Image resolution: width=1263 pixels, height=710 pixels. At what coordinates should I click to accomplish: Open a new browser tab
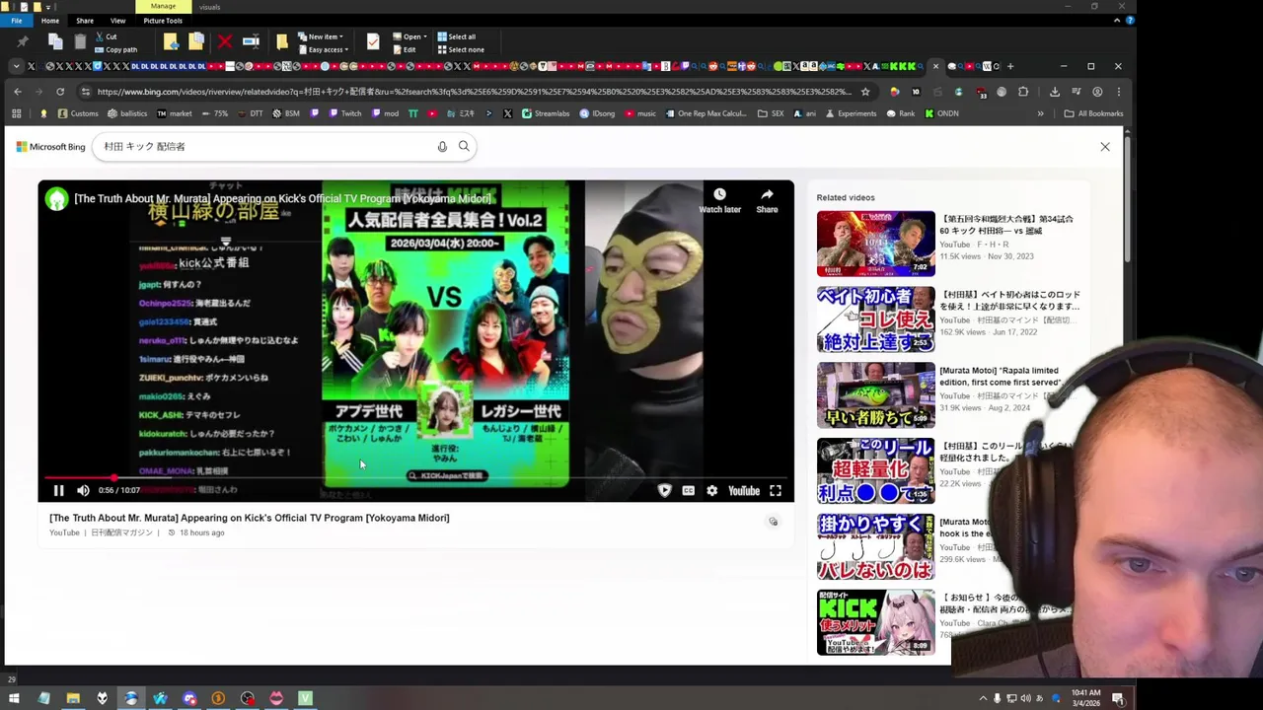click(x=1009, y=66)
